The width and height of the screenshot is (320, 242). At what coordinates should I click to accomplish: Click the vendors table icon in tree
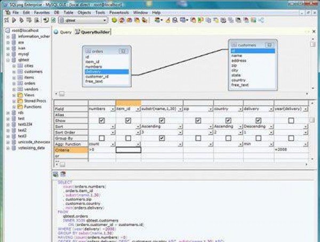[20, 89]
